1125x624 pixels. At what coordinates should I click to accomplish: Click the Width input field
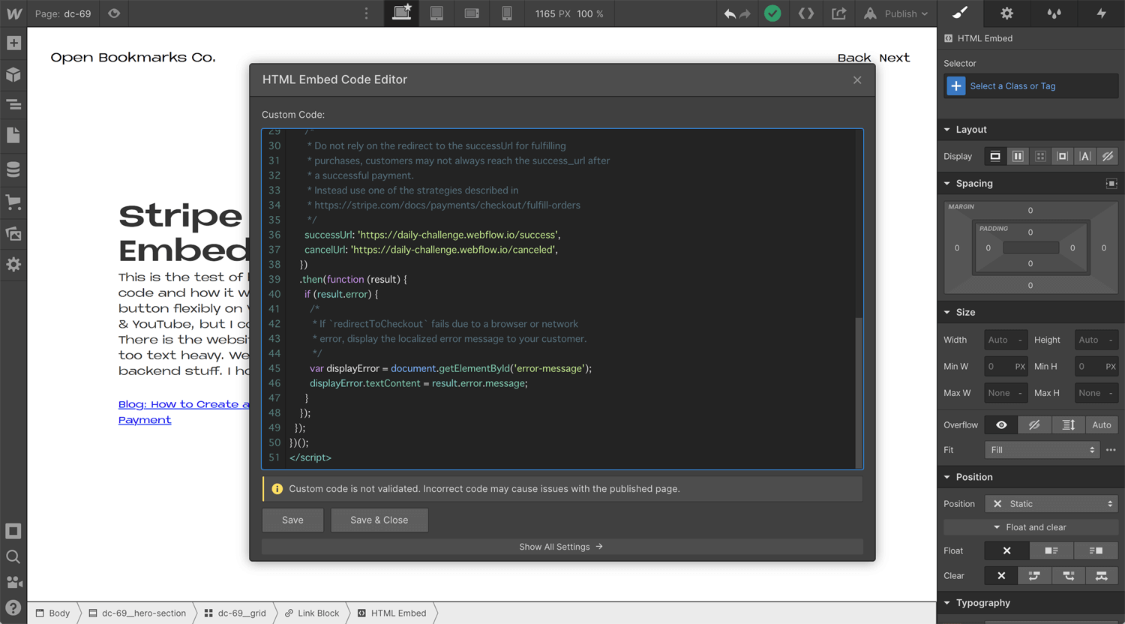pos(1006,340)
